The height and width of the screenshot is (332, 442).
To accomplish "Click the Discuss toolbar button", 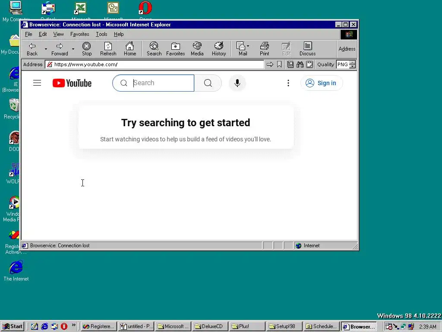I will click(x=307, y=49).
